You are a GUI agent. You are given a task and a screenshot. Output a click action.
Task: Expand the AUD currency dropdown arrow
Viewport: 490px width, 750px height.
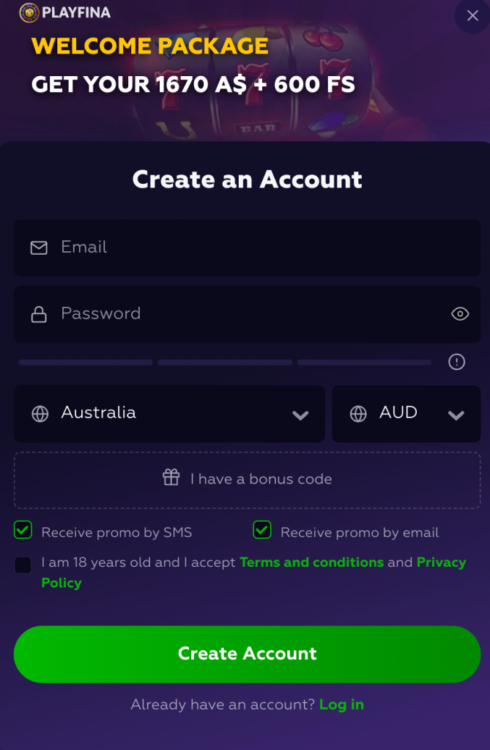pos(456,415)
